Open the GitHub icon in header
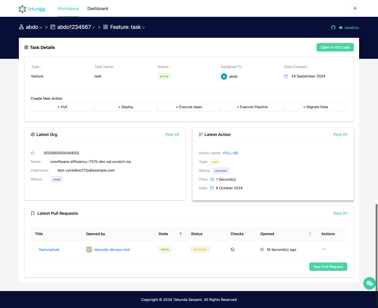The width and height of the screenshot is (378, 308). (x=333, y=28)
